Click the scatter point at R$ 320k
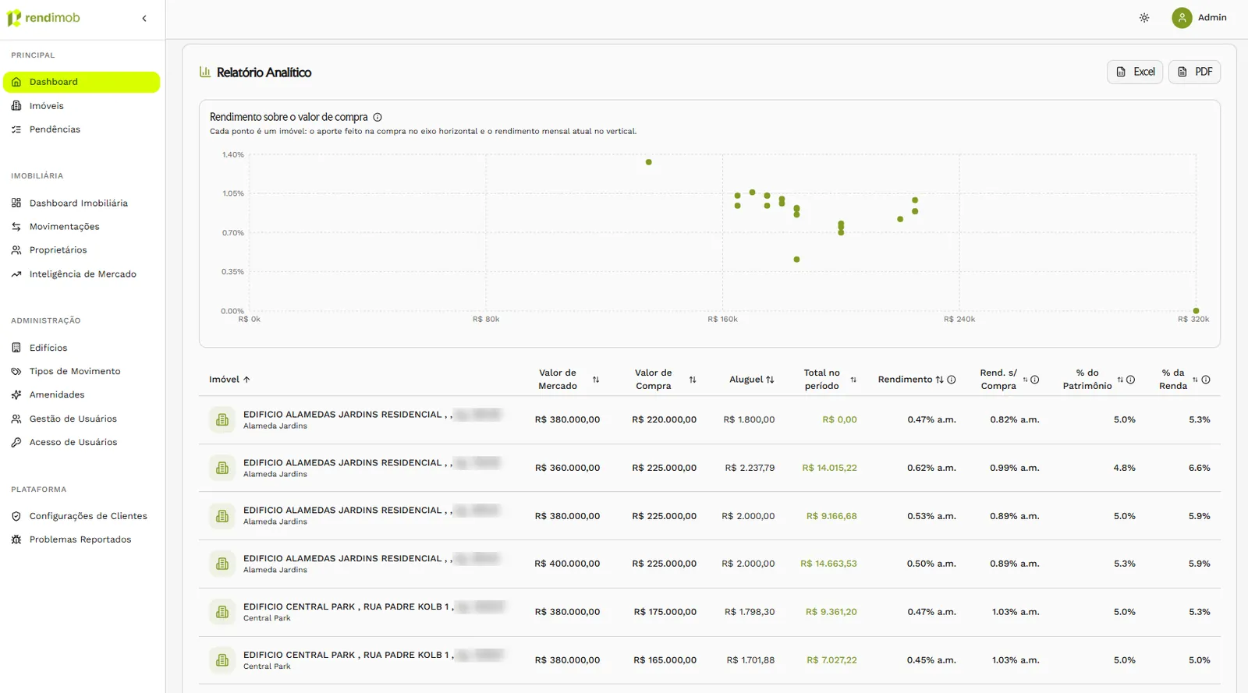Screen dimensions: 1248x693 pos(1196,311)
